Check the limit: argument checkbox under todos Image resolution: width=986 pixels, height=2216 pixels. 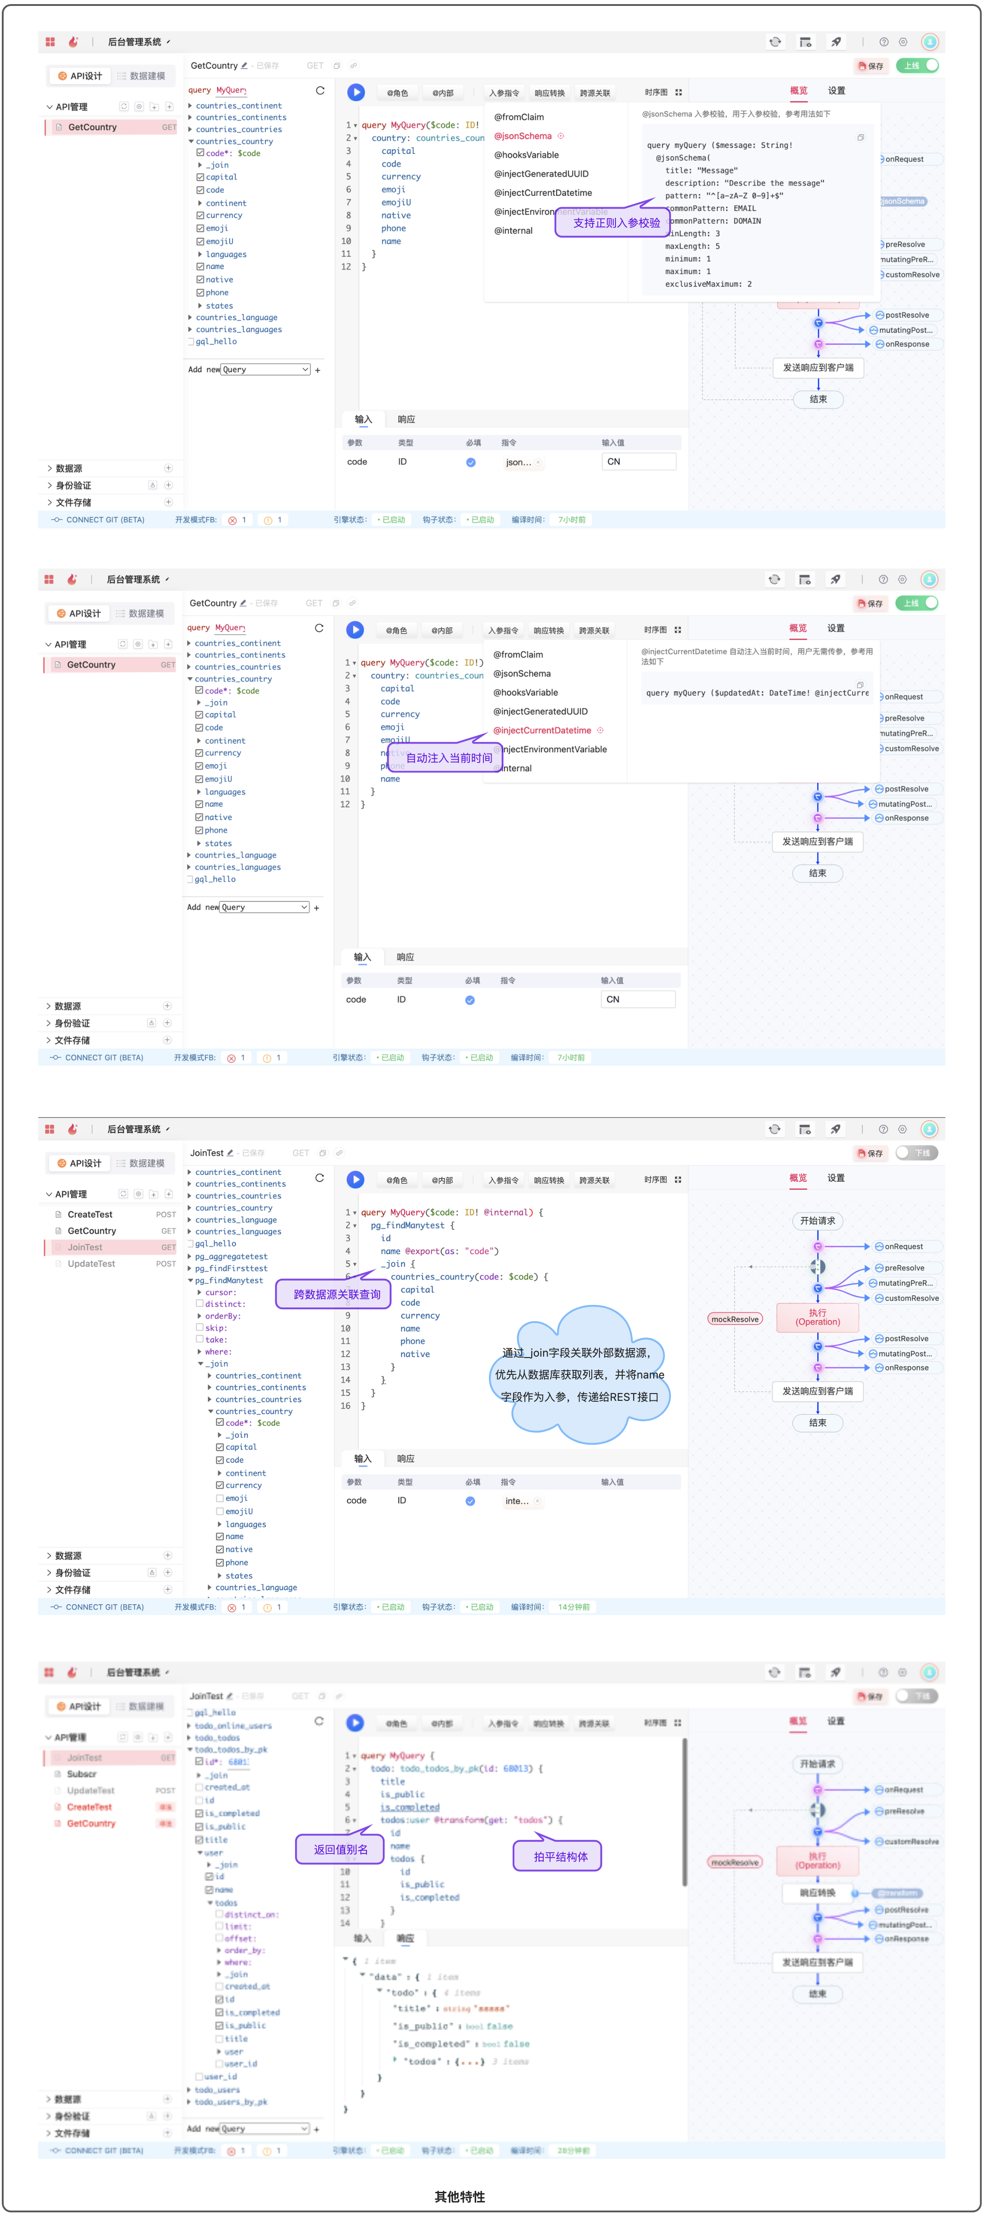point(219,1927)
